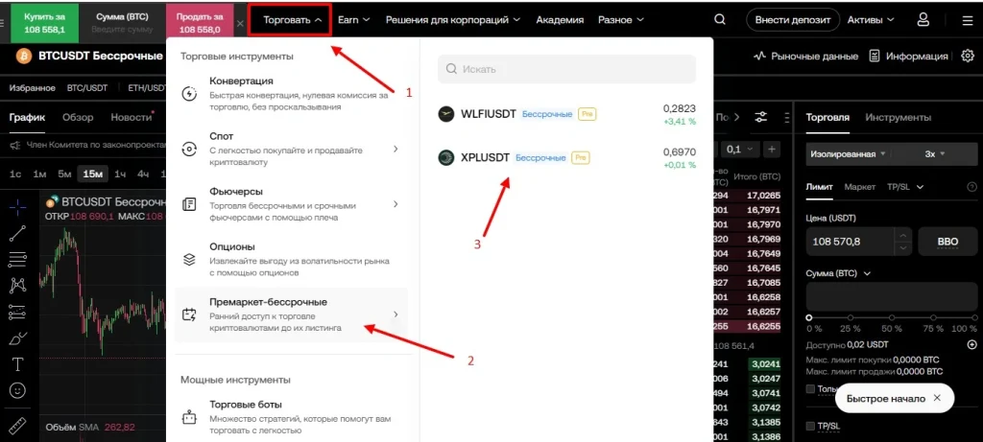983x442 pixels.
Task: Expand the Фьючерсы submenu arrow
Action: pyautogui.click(x=396, y=204)
